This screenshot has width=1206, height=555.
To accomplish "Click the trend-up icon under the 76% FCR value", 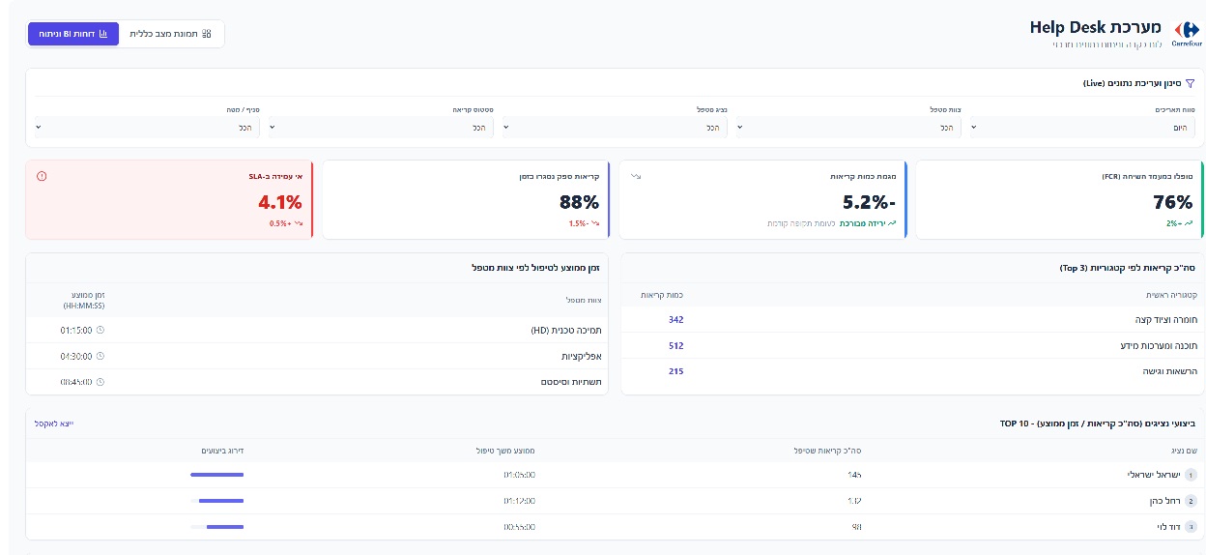I will pyautogui.click(x=1188, y=223).
